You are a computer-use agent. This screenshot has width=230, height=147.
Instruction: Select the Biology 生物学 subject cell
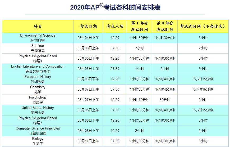tap(38, 141)
